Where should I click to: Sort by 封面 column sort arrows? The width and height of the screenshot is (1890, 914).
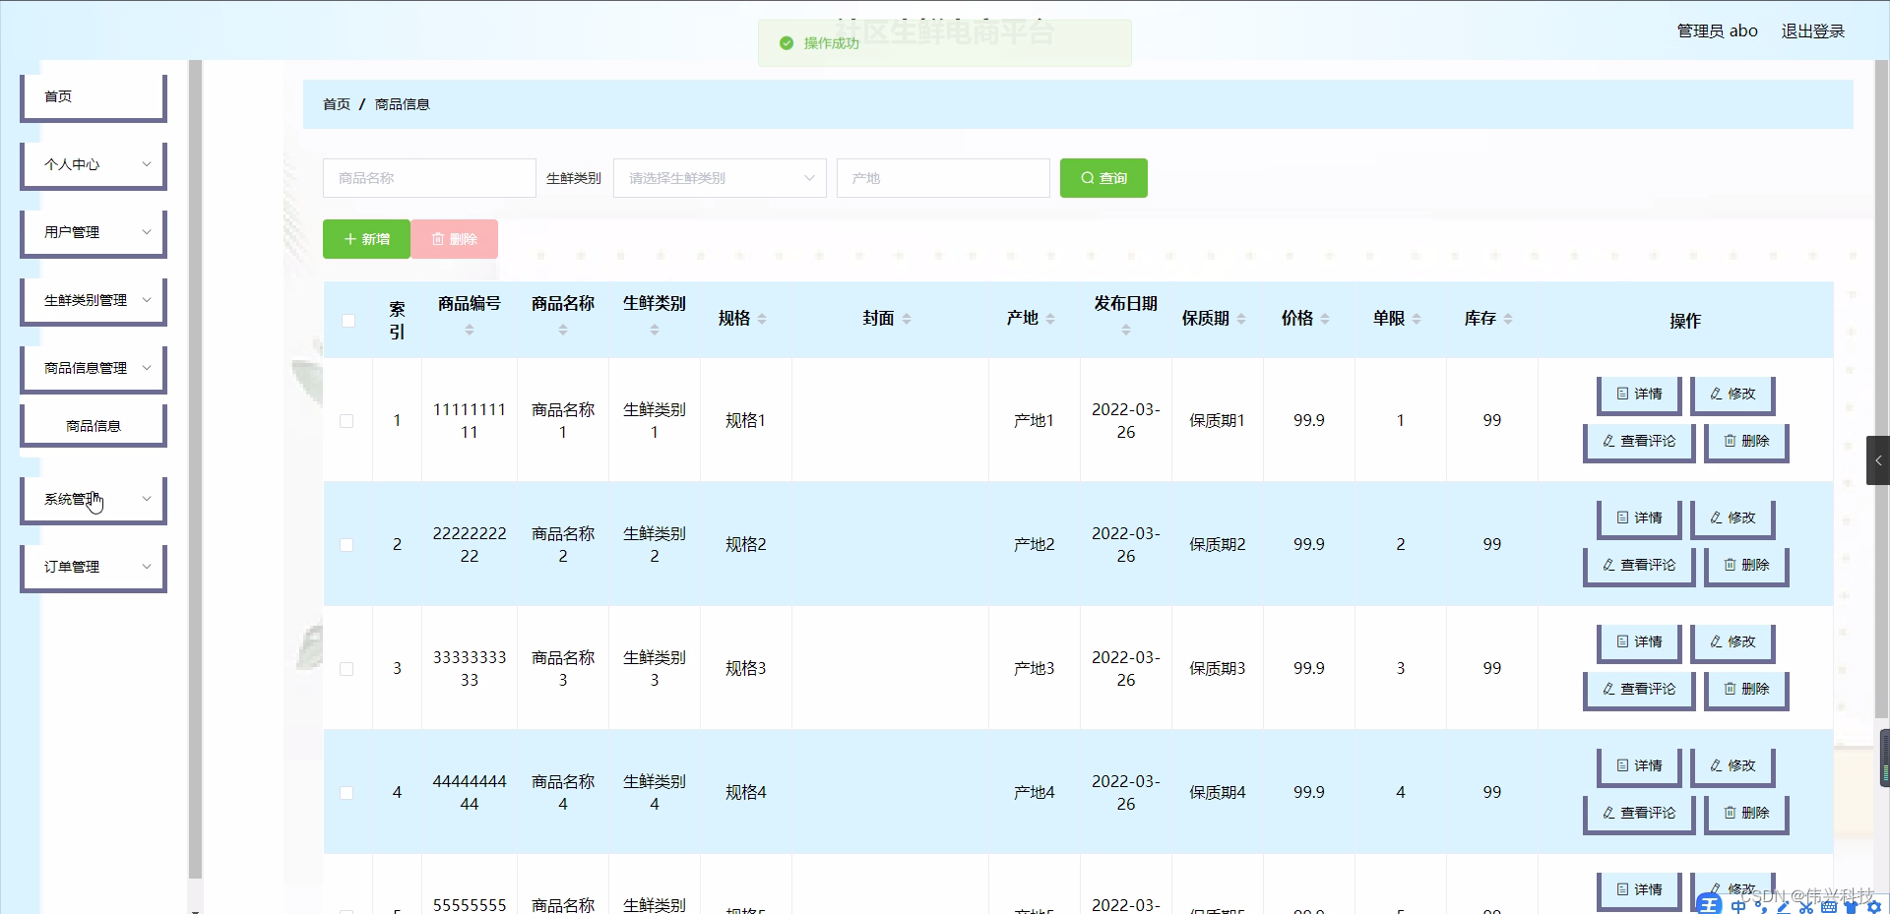(907, 319)
